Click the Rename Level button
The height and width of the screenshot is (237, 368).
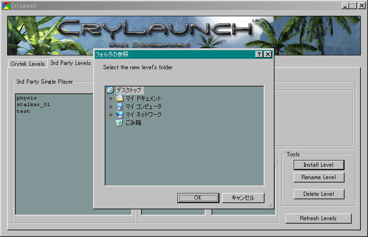click(319, 177)
